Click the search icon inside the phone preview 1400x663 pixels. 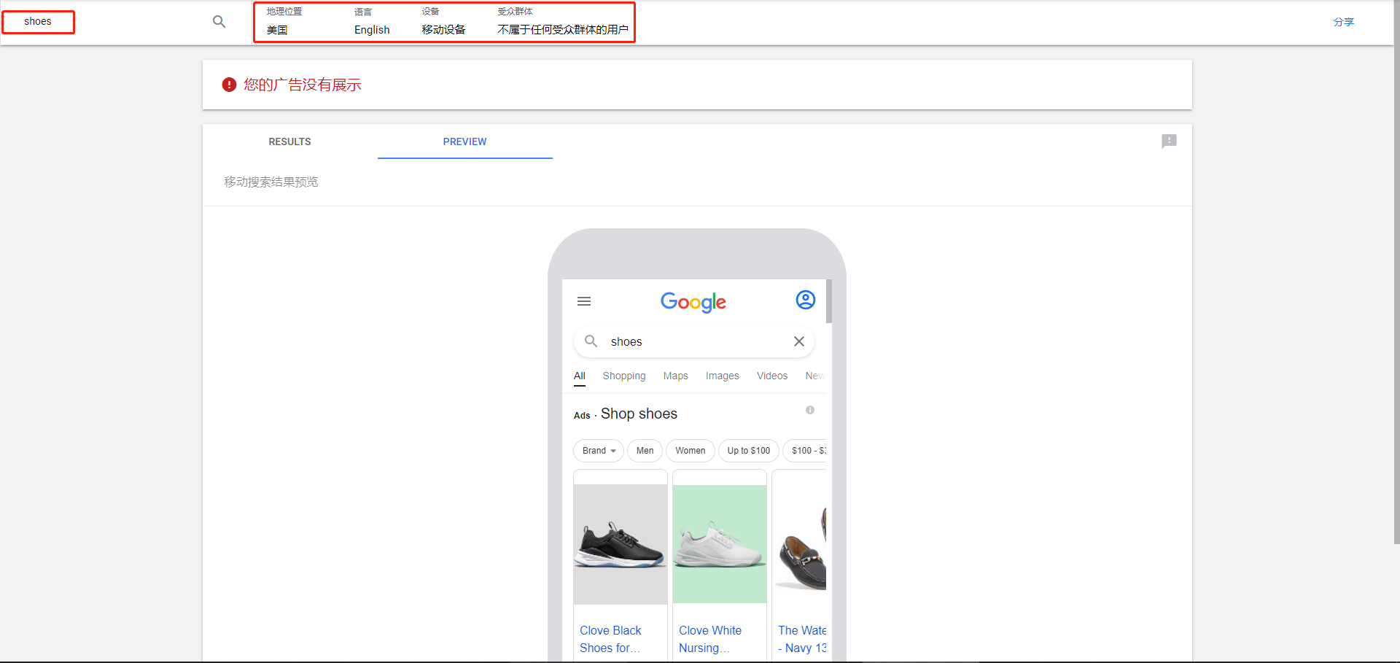(x=591, y=341)
